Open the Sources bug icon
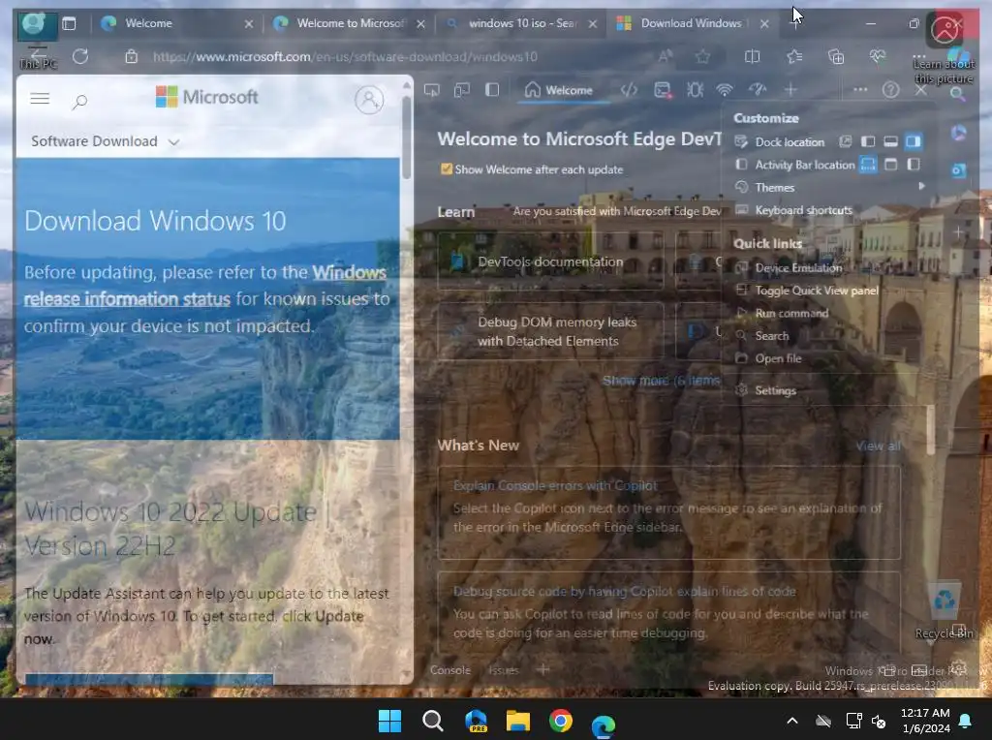992x740 pixels. click(695, 90)
